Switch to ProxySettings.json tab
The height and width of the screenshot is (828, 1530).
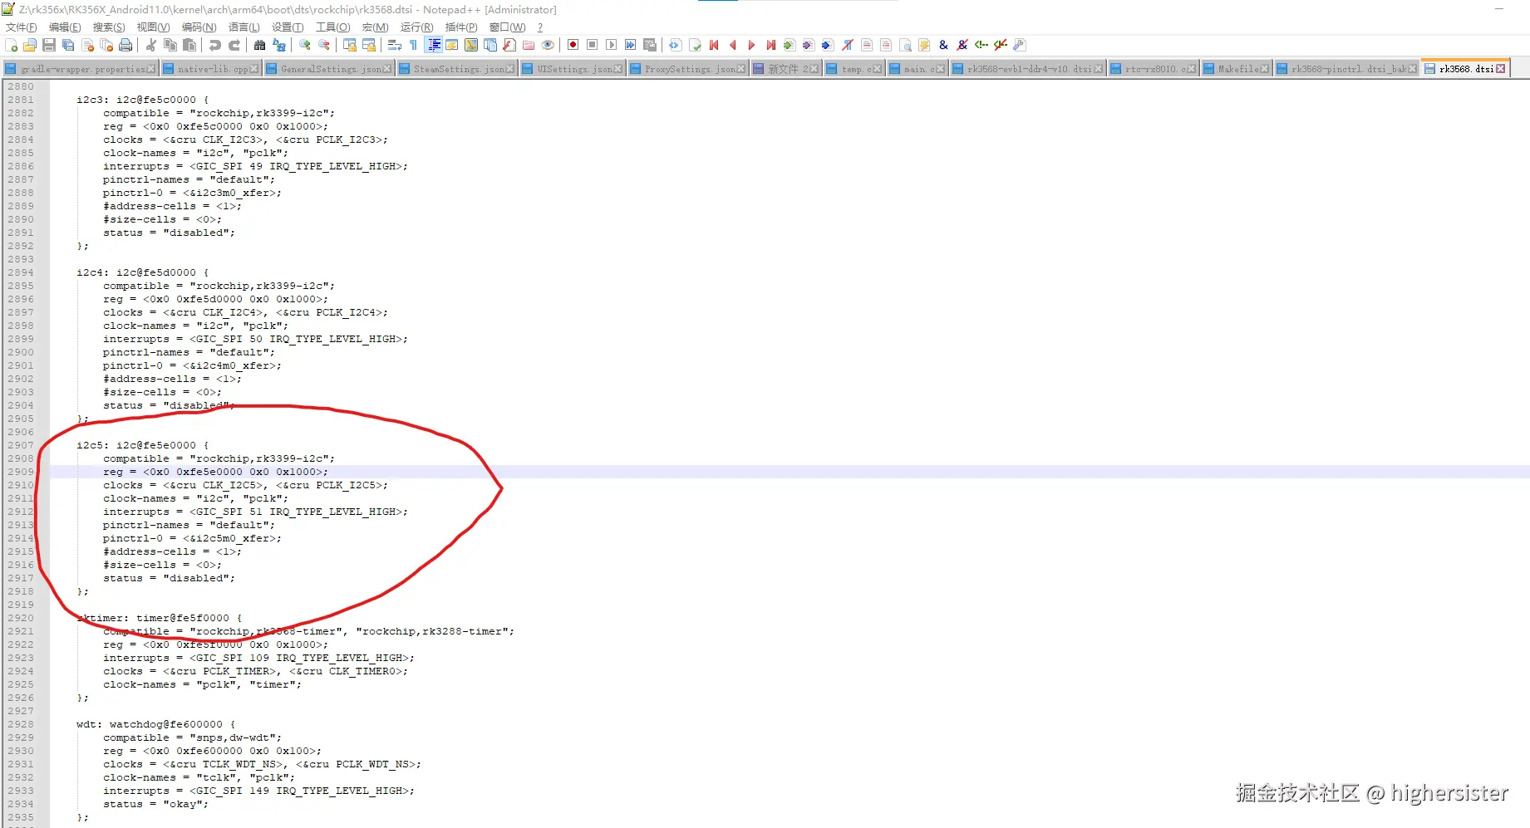(687, 69)
